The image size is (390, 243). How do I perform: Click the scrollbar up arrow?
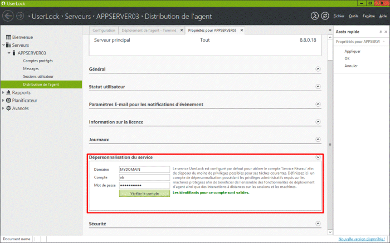330,37
